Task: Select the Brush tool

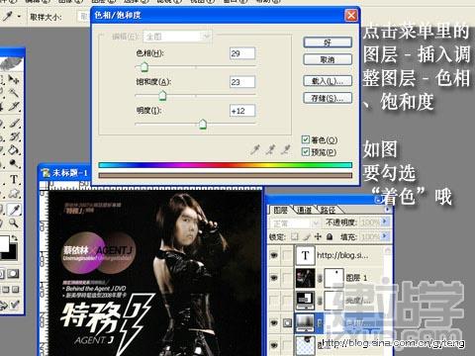Action: pyautogui.click(x=14, y=123)
